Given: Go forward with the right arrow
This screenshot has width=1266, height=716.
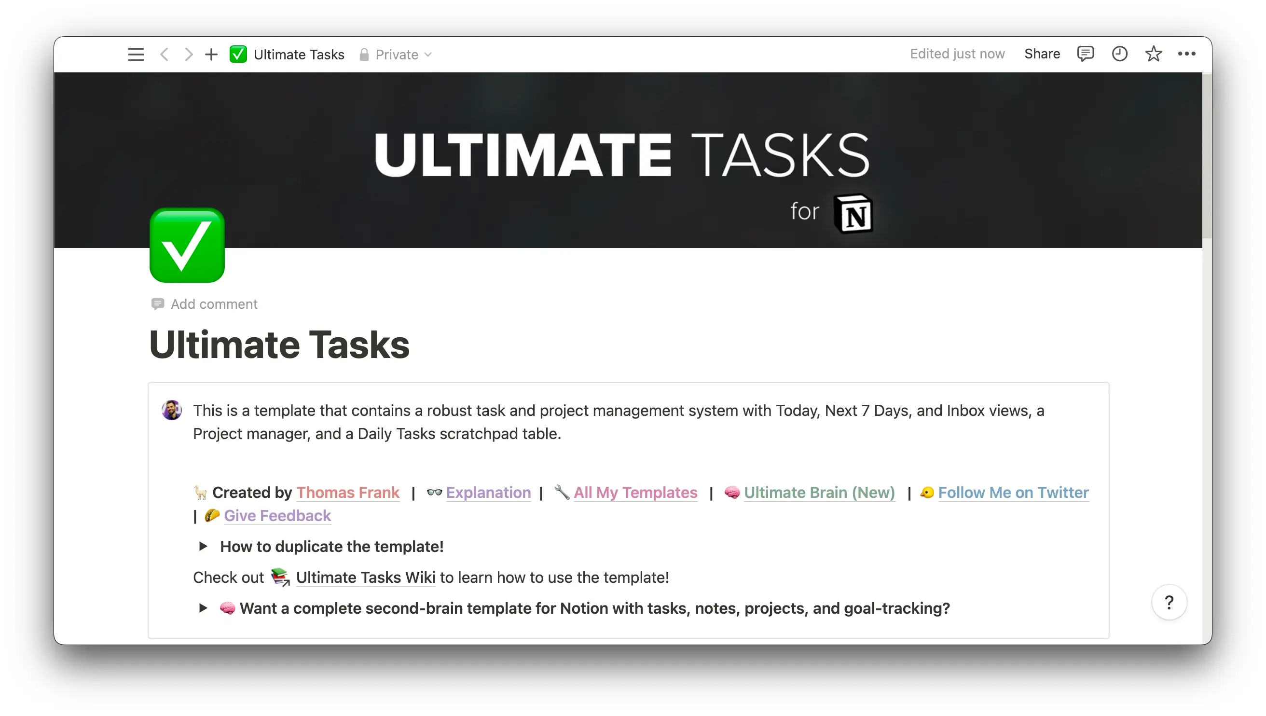Looking at the screenshot, I should (x=188, y=54).
